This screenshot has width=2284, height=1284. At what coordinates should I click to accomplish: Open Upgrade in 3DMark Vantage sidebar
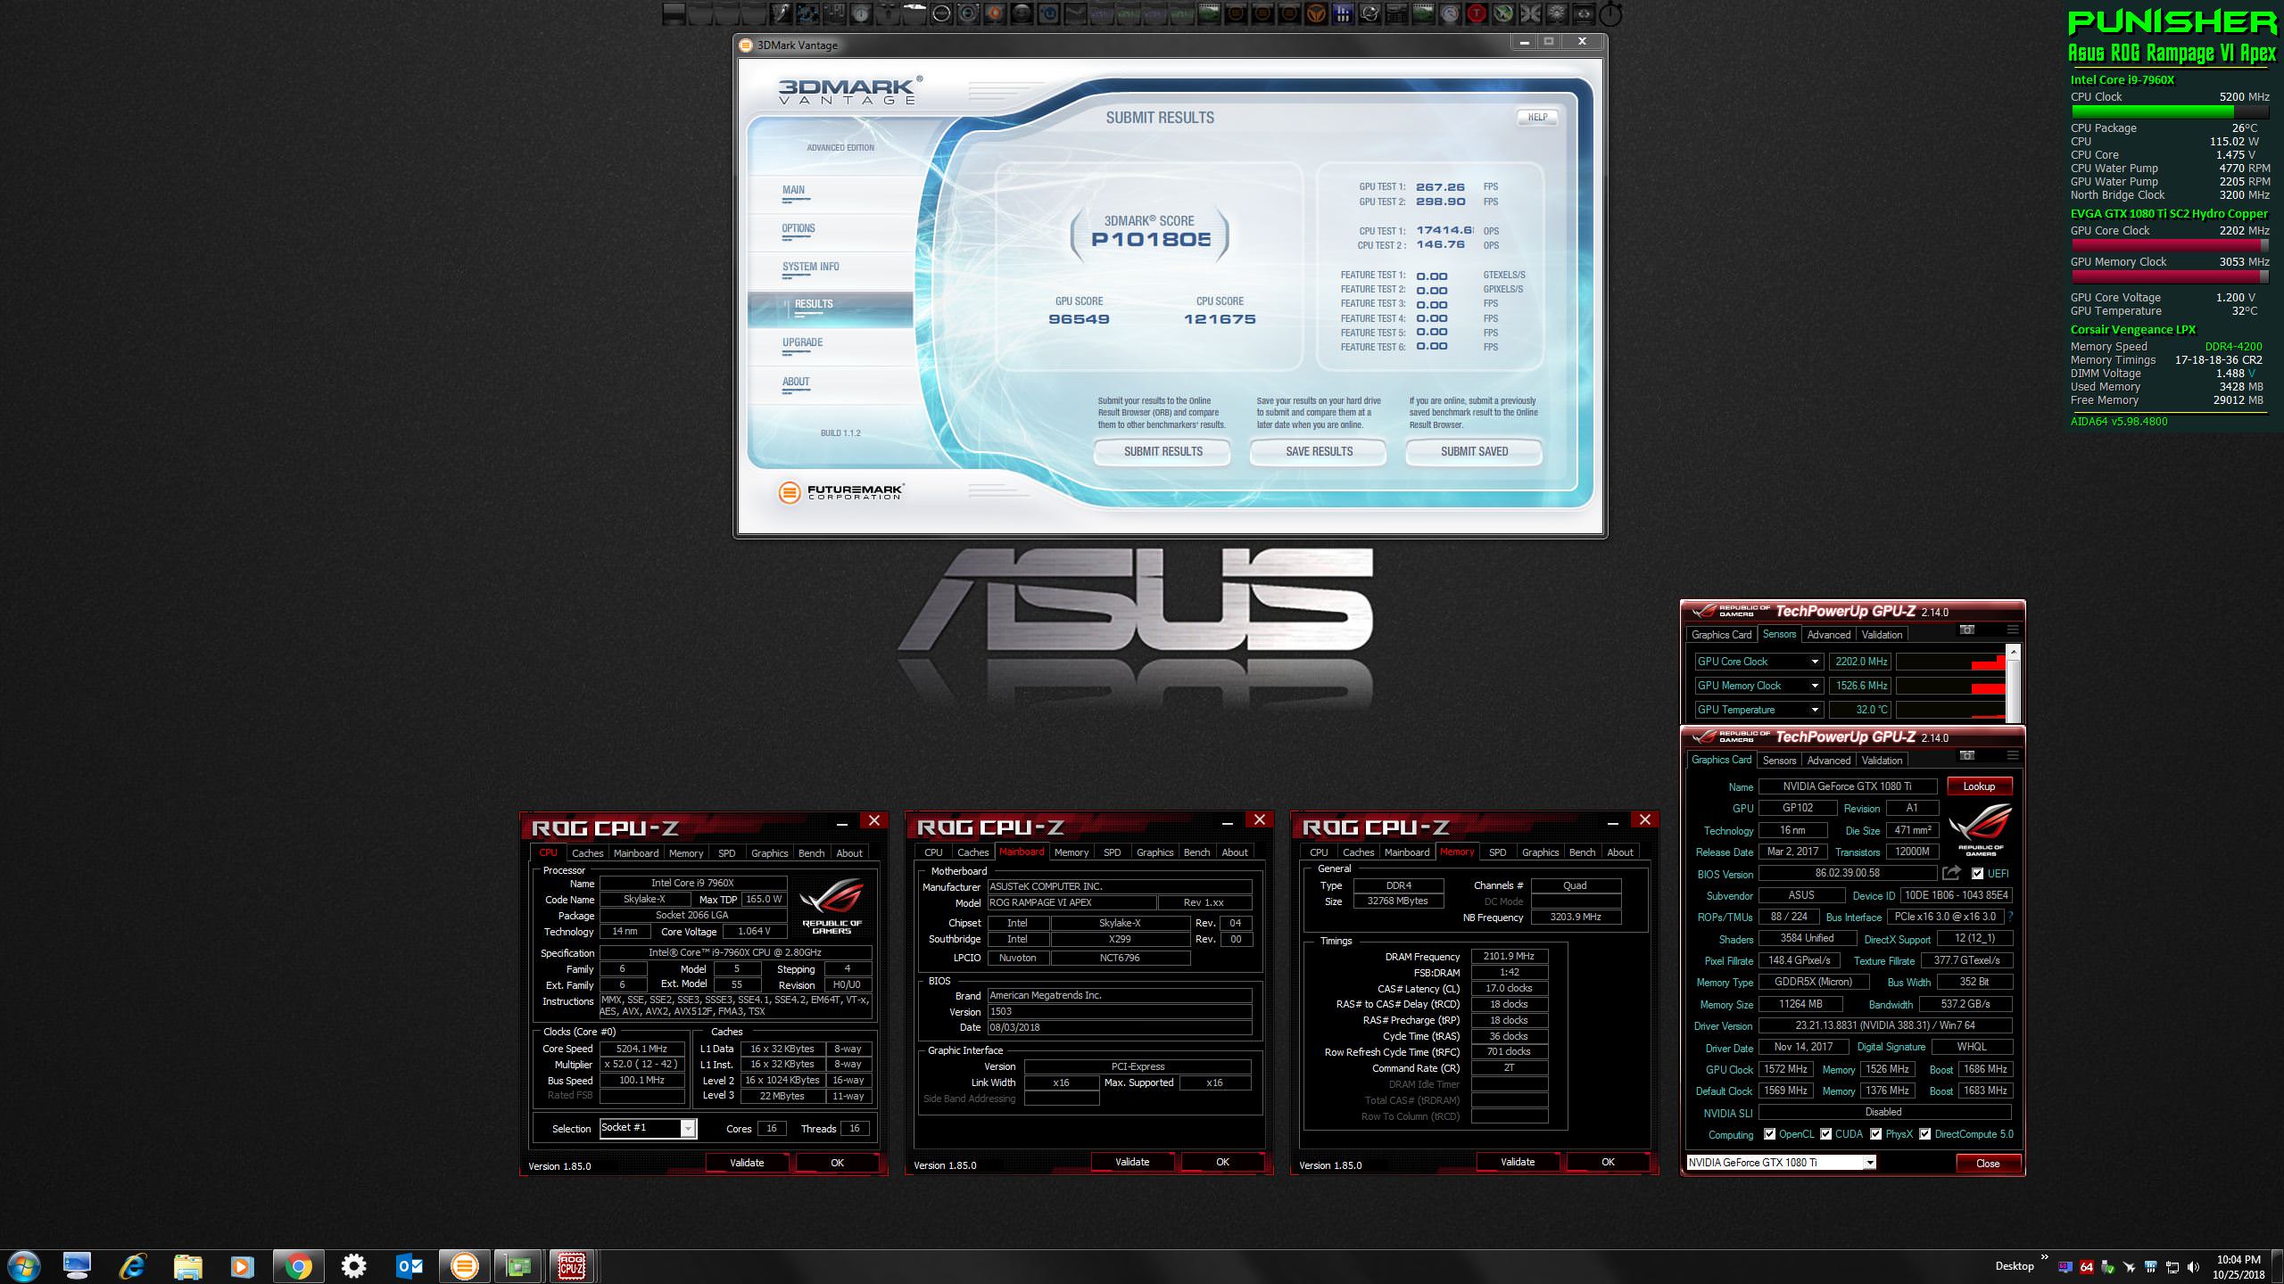[802, 342]
